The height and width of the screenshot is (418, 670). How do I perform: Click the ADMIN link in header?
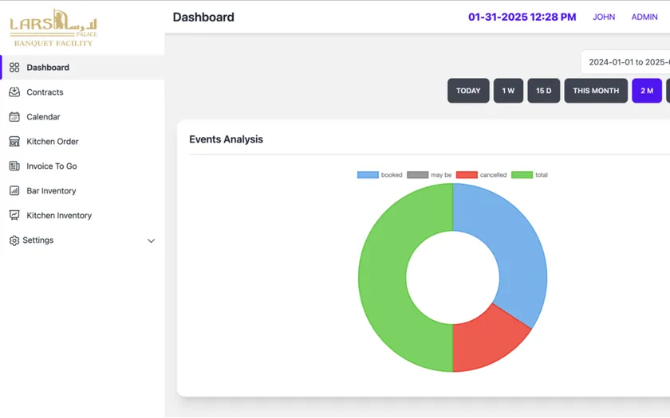[x=644, y=17]
